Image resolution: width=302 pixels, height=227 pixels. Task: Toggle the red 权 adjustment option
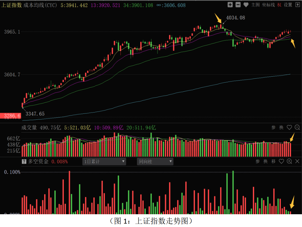[280, 5]
